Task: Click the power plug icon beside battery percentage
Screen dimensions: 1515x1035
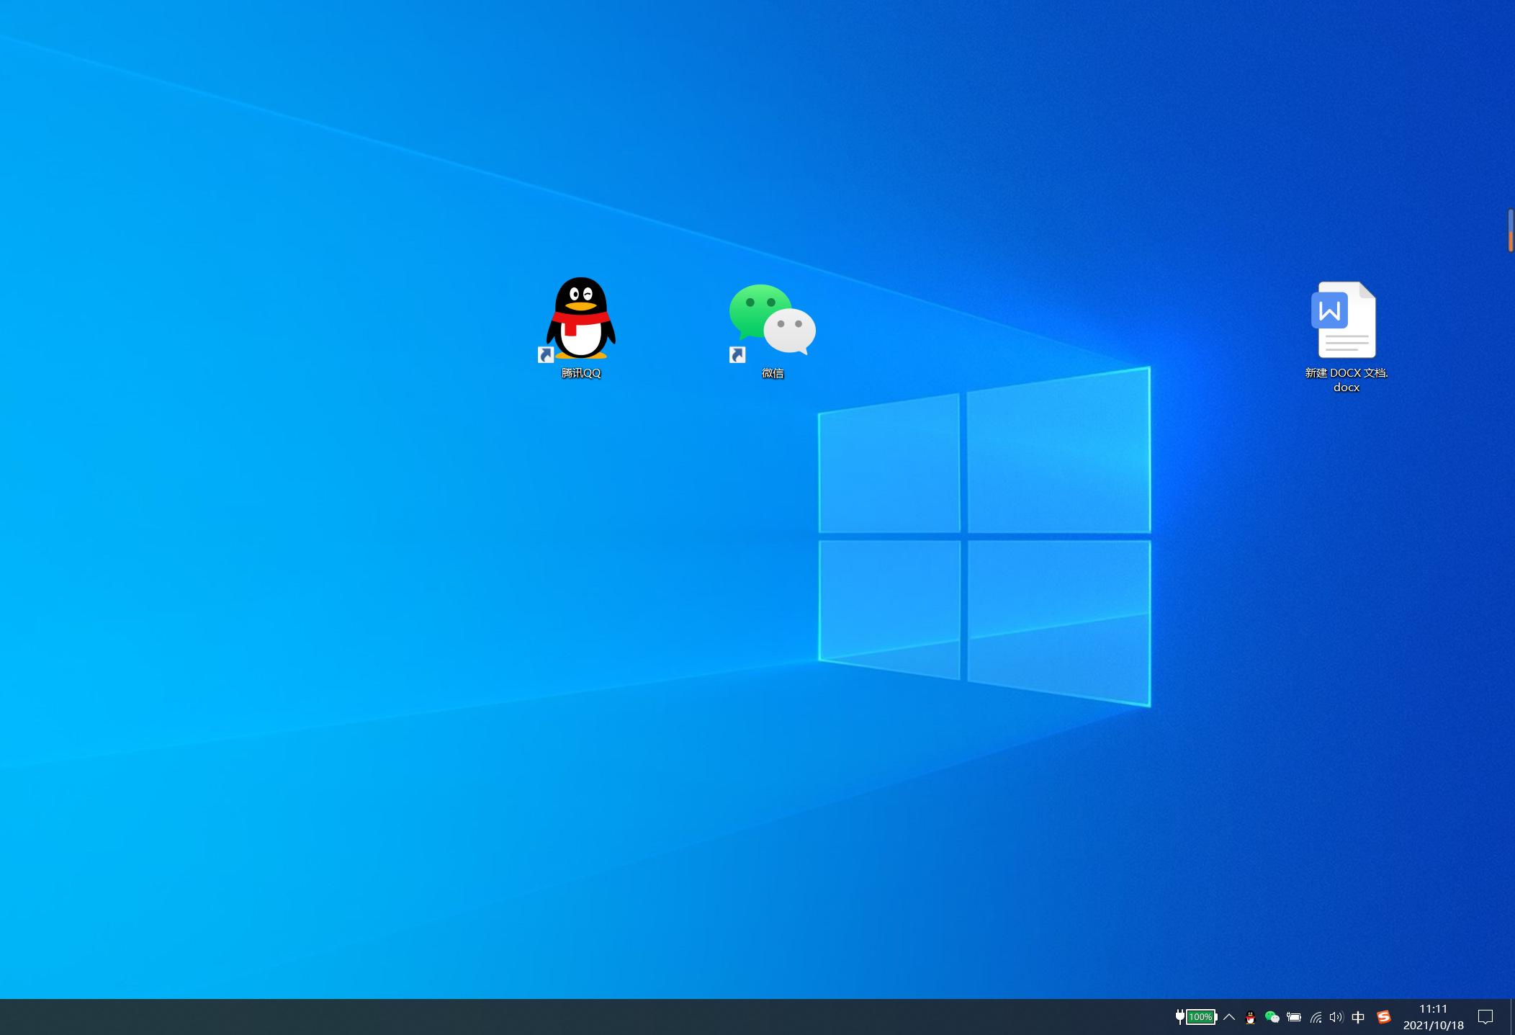Action: (x=1179, y=1016)
